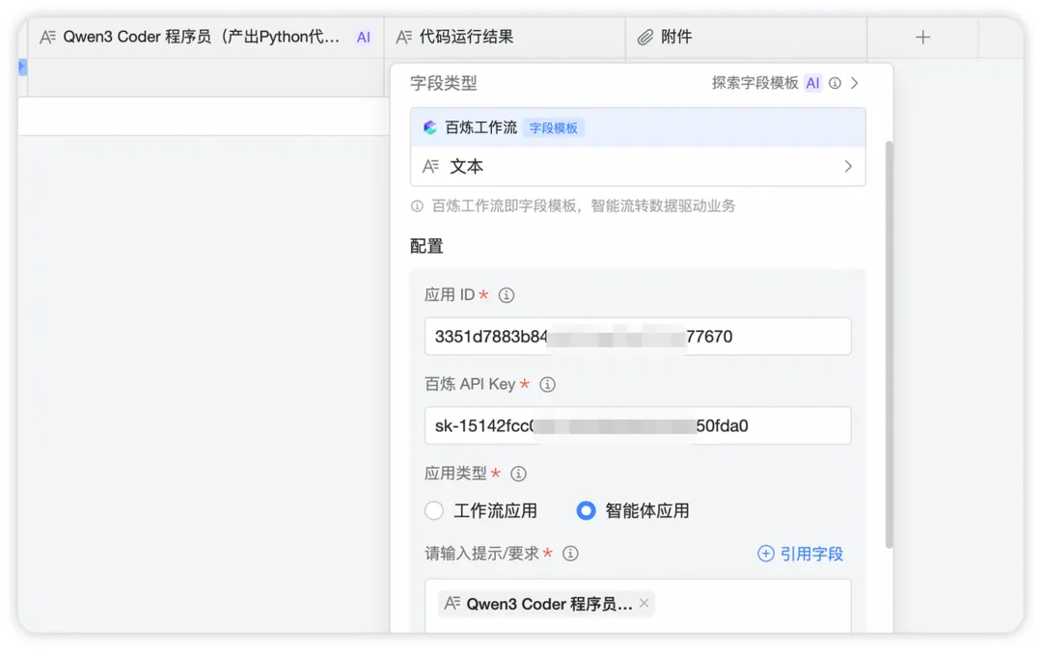Click the text icon inside Qwen3 Coder tag
The width and height of the screenshot is (1042, 654).
pyautogui.click(x=452, y=604)
